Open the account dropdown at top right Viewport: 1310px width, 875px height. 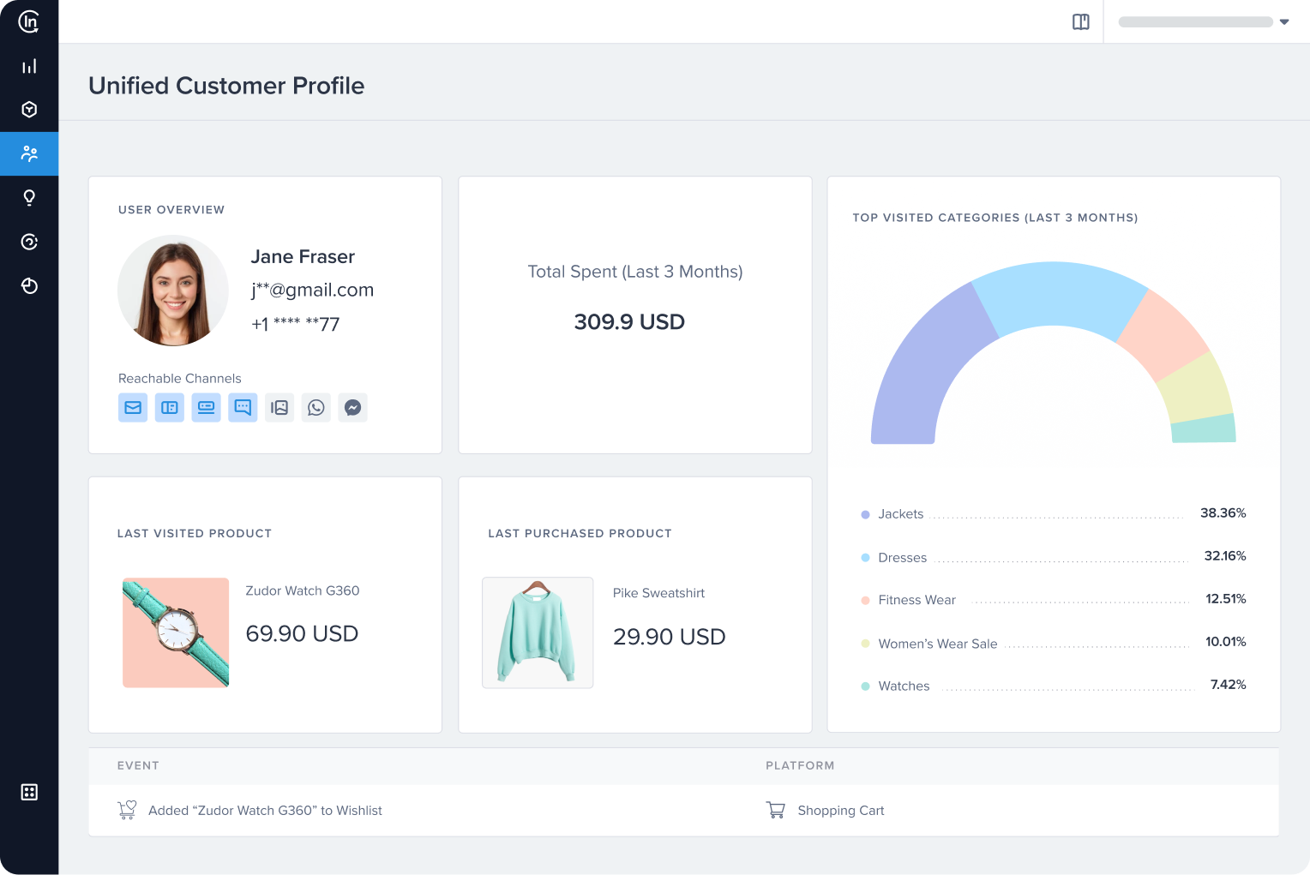click(1283, 21)
